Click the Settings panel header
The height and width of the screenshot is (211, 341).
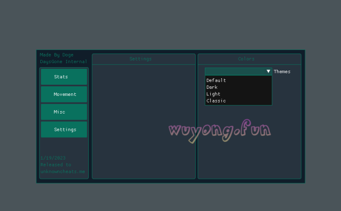(141, 59)
